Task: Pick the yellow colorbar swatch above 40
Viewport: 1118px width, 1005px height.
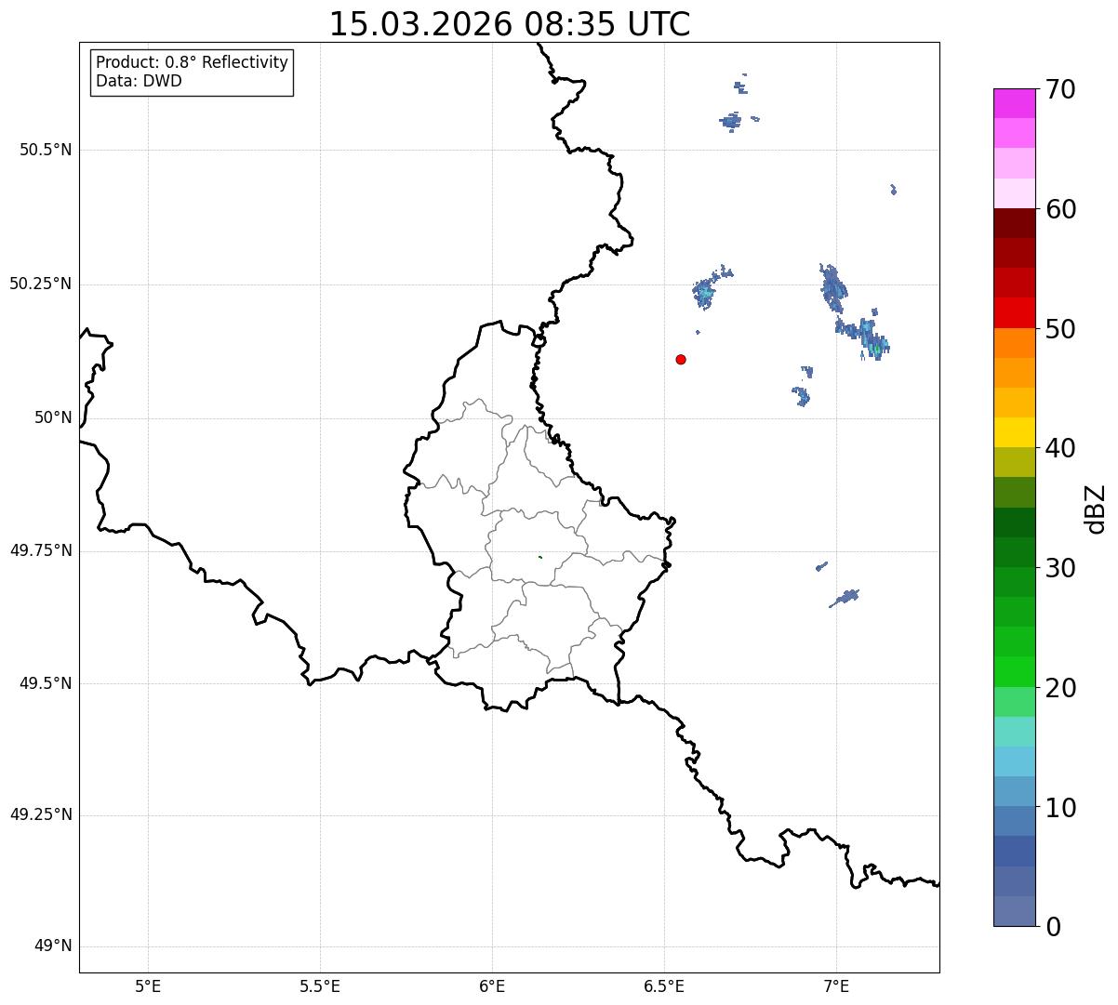Action: [x=1015, y=433]
